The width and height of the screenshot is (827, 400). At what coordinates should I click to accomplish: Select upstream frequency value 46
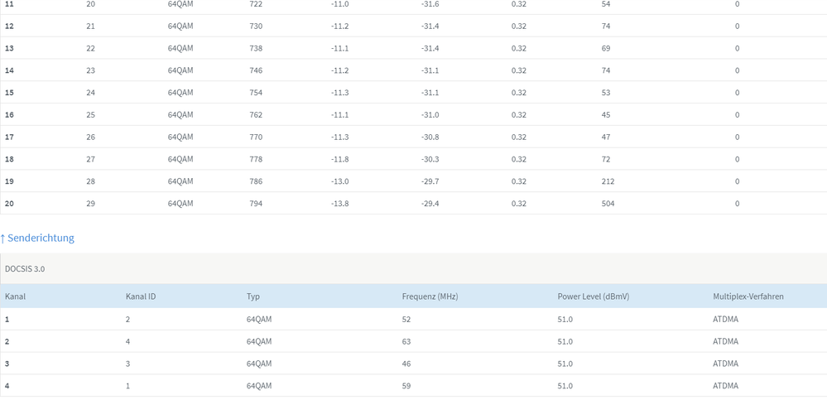pyautogui.click(x=406, y=364)
